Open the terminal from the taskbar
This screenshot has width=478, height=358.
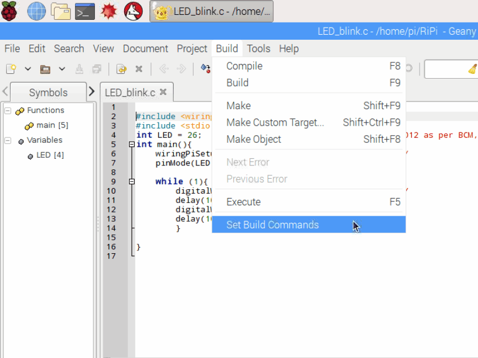click(x=84, y=11)
